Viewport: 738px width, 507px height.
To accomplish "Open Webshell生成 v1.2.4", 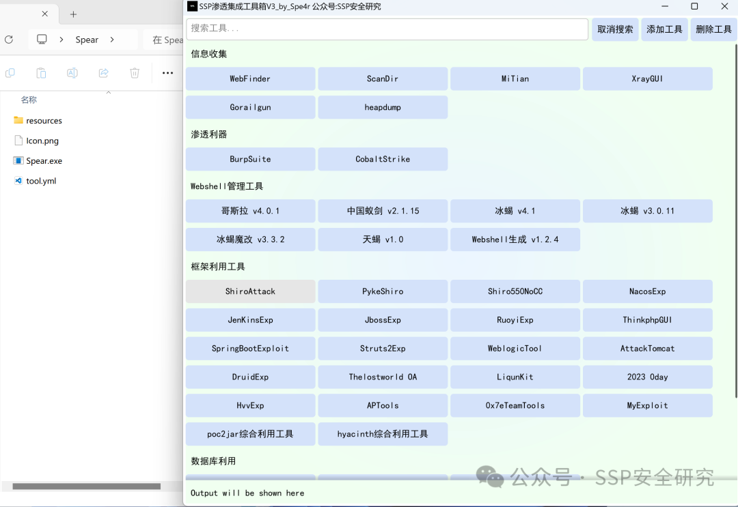I will (x=515, y=239).
